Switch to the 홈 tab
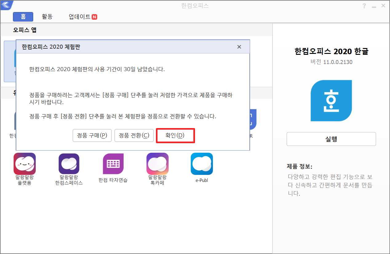Screen dimensions: 390x254 click(23, 17)
